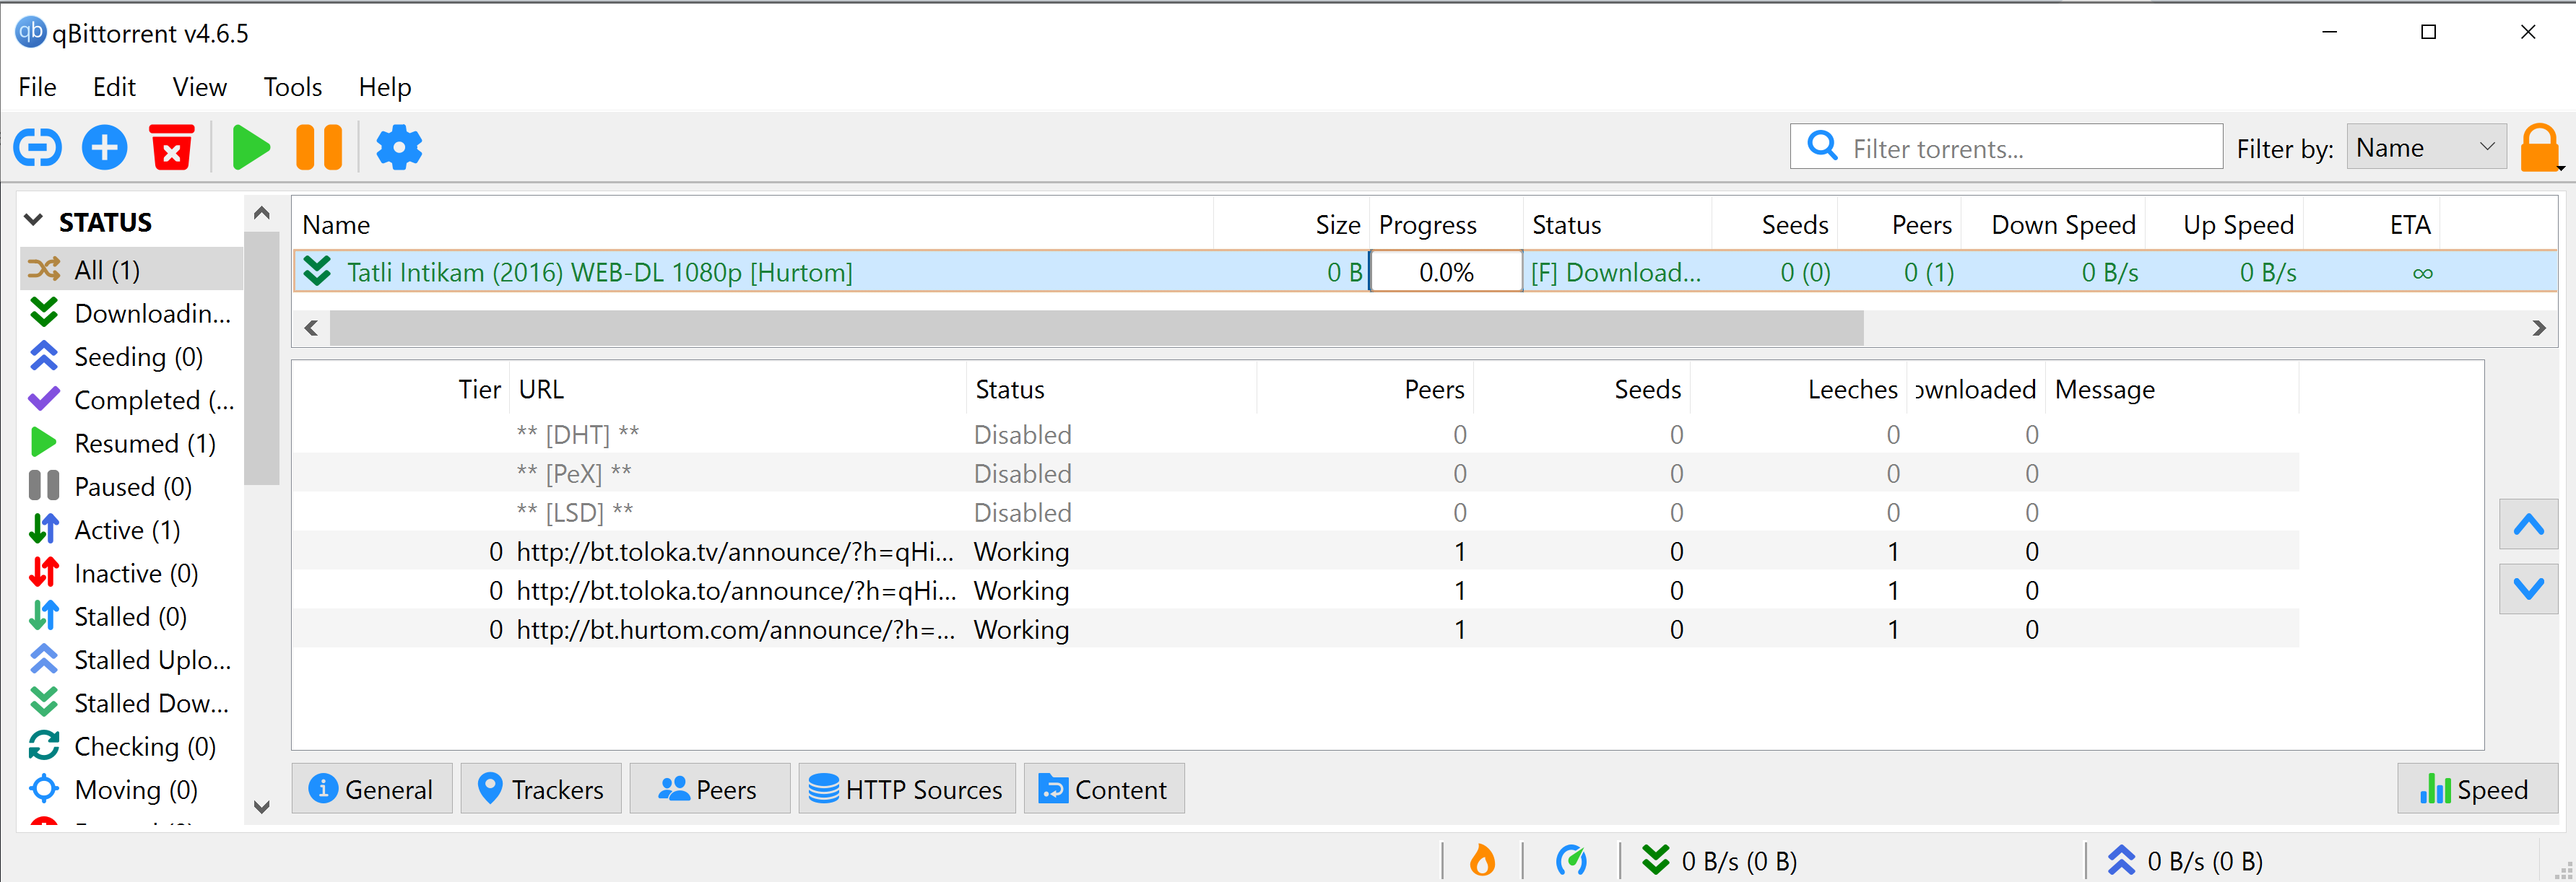The width and height of the screenshot is (2576, 882).
Task: Click the Add torrent link icon
Action: click(38, 148)
